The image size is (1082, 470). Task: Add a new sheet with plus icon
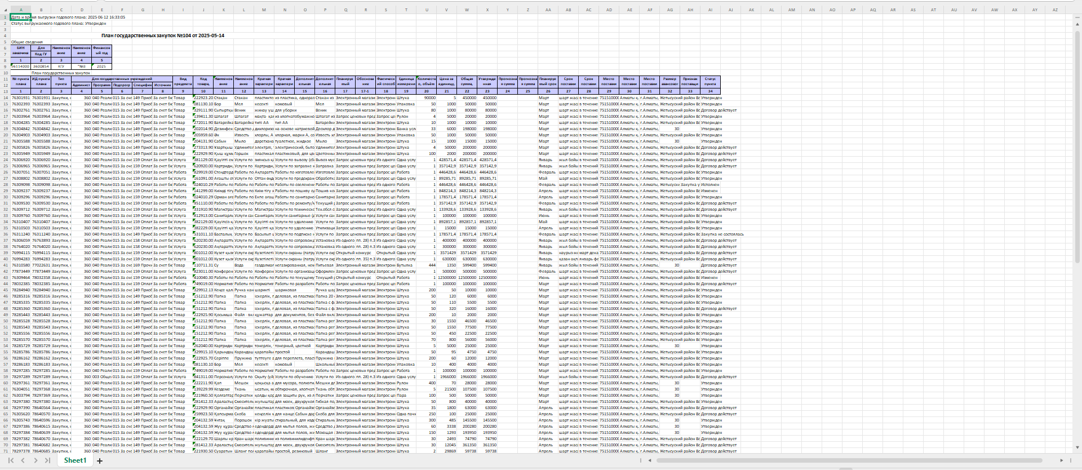tap(100, 461)
